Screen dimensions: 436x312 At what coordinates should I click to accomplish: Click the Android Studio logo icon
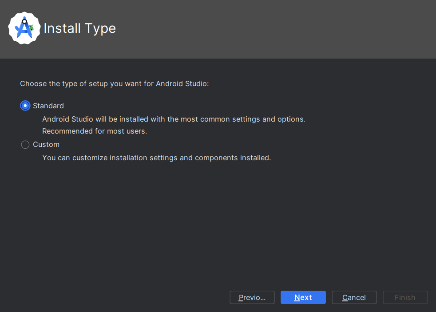tap(24, 28)
